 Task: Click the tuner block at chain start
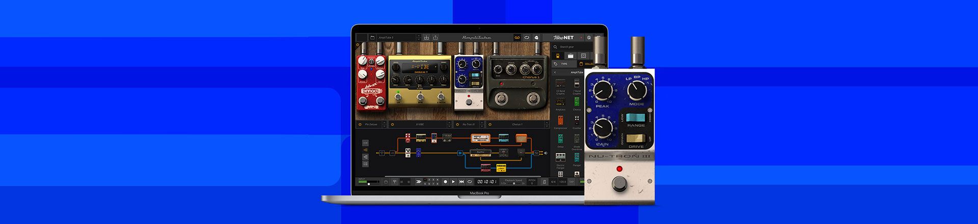coord(381,153)
